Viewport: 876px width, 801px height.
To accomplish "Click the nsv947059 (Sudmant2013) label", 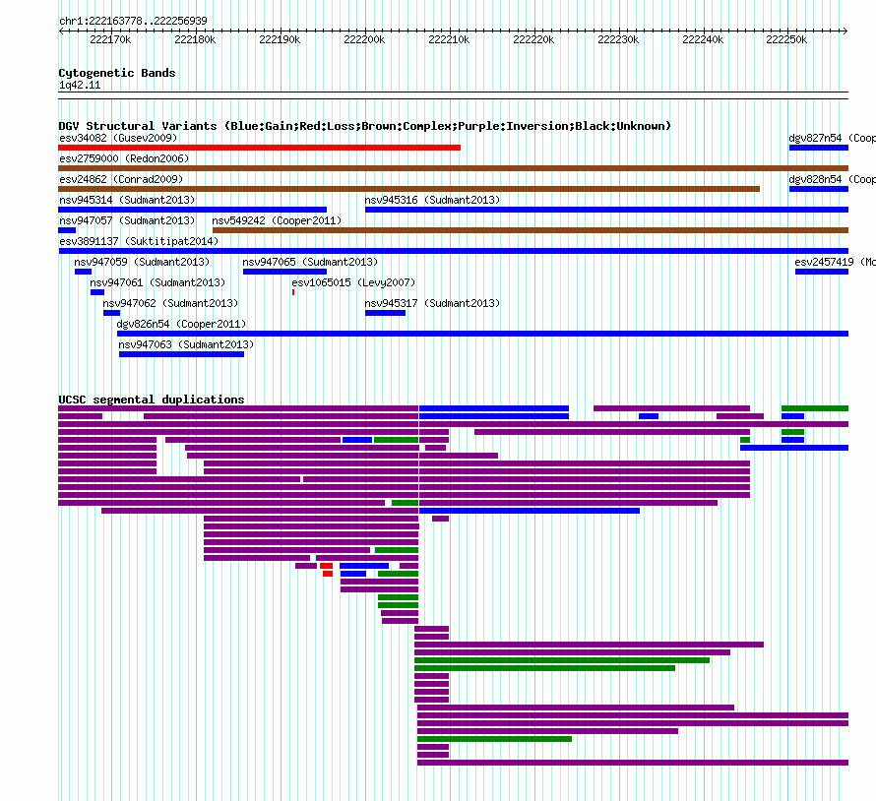I will 142,262.
